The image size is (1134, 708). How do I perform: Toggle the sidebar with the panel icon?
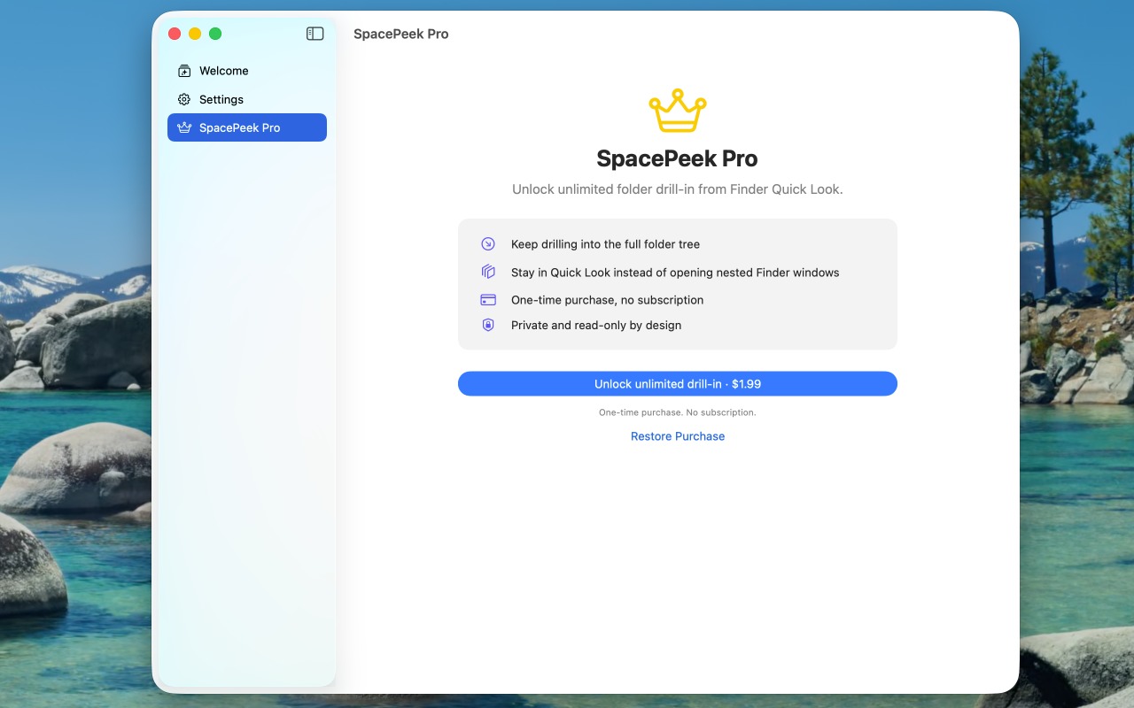pyautogui.click(x=315, y=34)
